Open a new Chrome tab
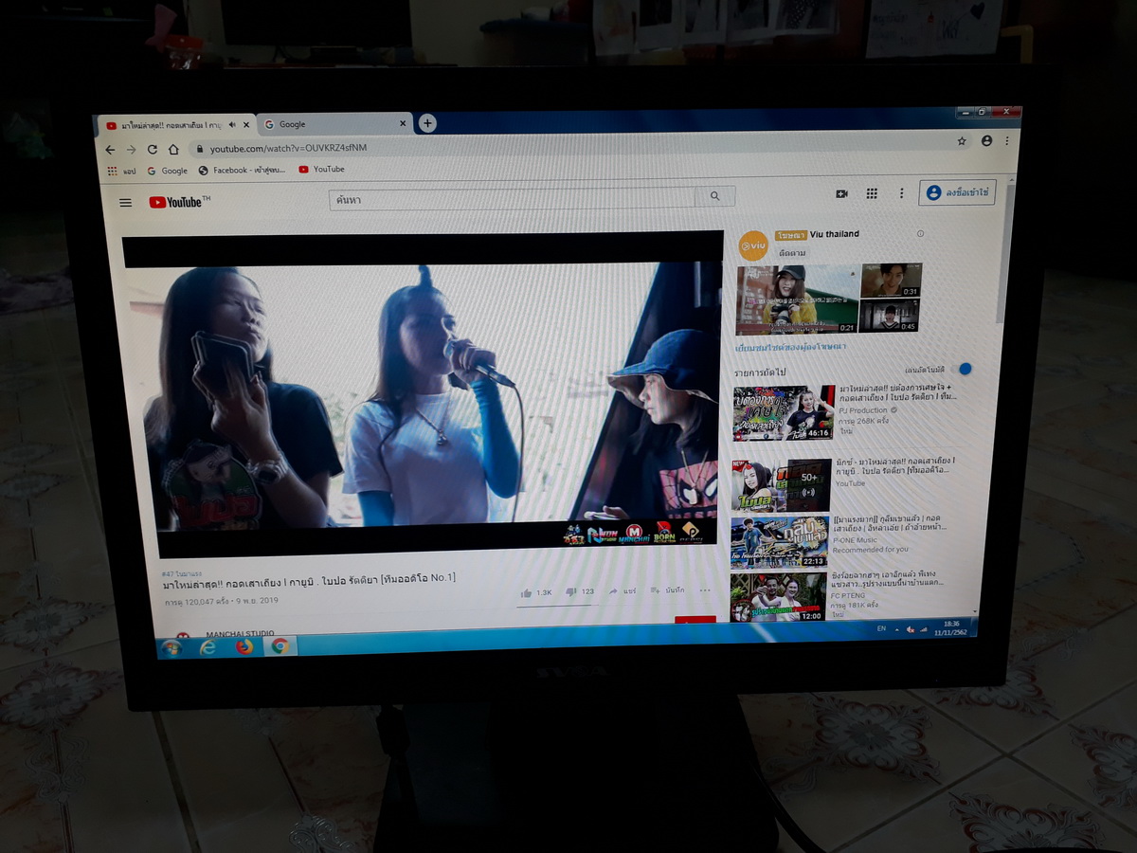Viewport: 1137px width, 853px height. tap(427, 123)
